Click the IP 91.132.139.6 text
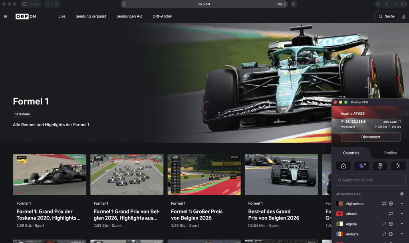 [x=353, y=121]
